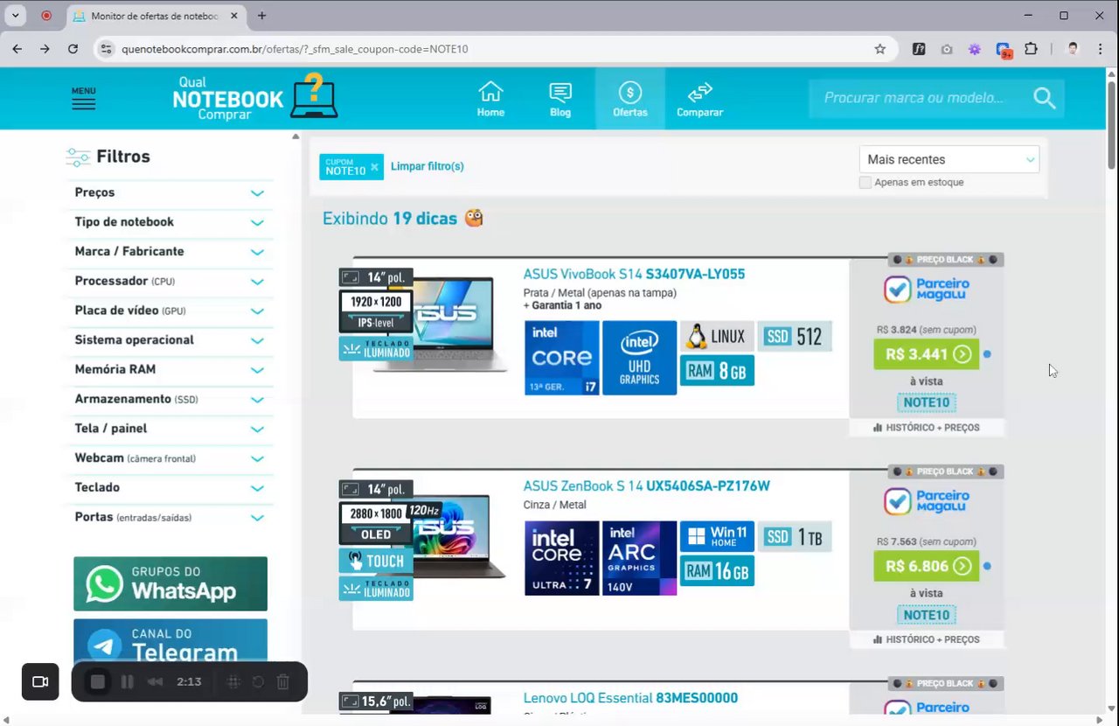
Task: Open 'Histórico + Preços' for the VivoBook
Action: pyautogui.click(x=926, y=428)
